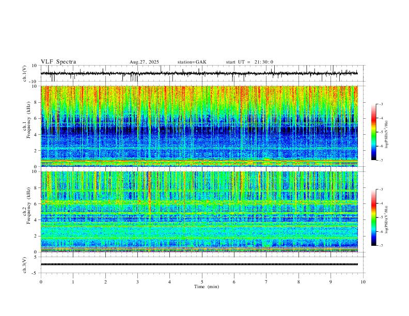Viewport: 409px width, 316px height.
Task: Click the "8" tick on the Time axis
Action: click(298, 282)
